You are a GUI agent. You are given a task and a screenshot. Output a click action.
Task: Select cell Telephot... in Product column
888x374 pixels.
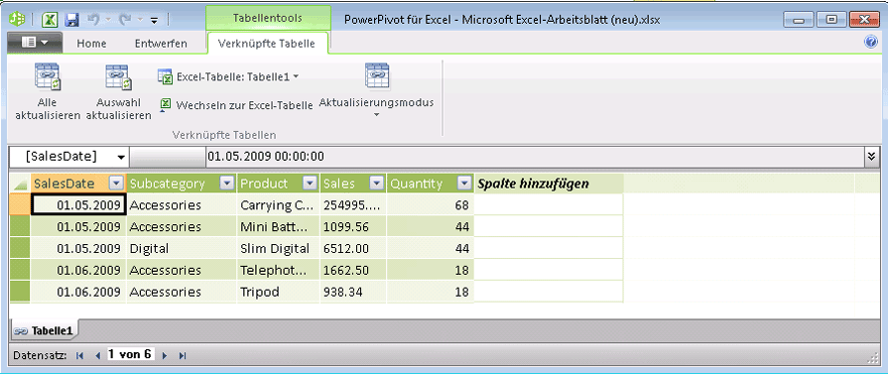click(x=278, y=270)
